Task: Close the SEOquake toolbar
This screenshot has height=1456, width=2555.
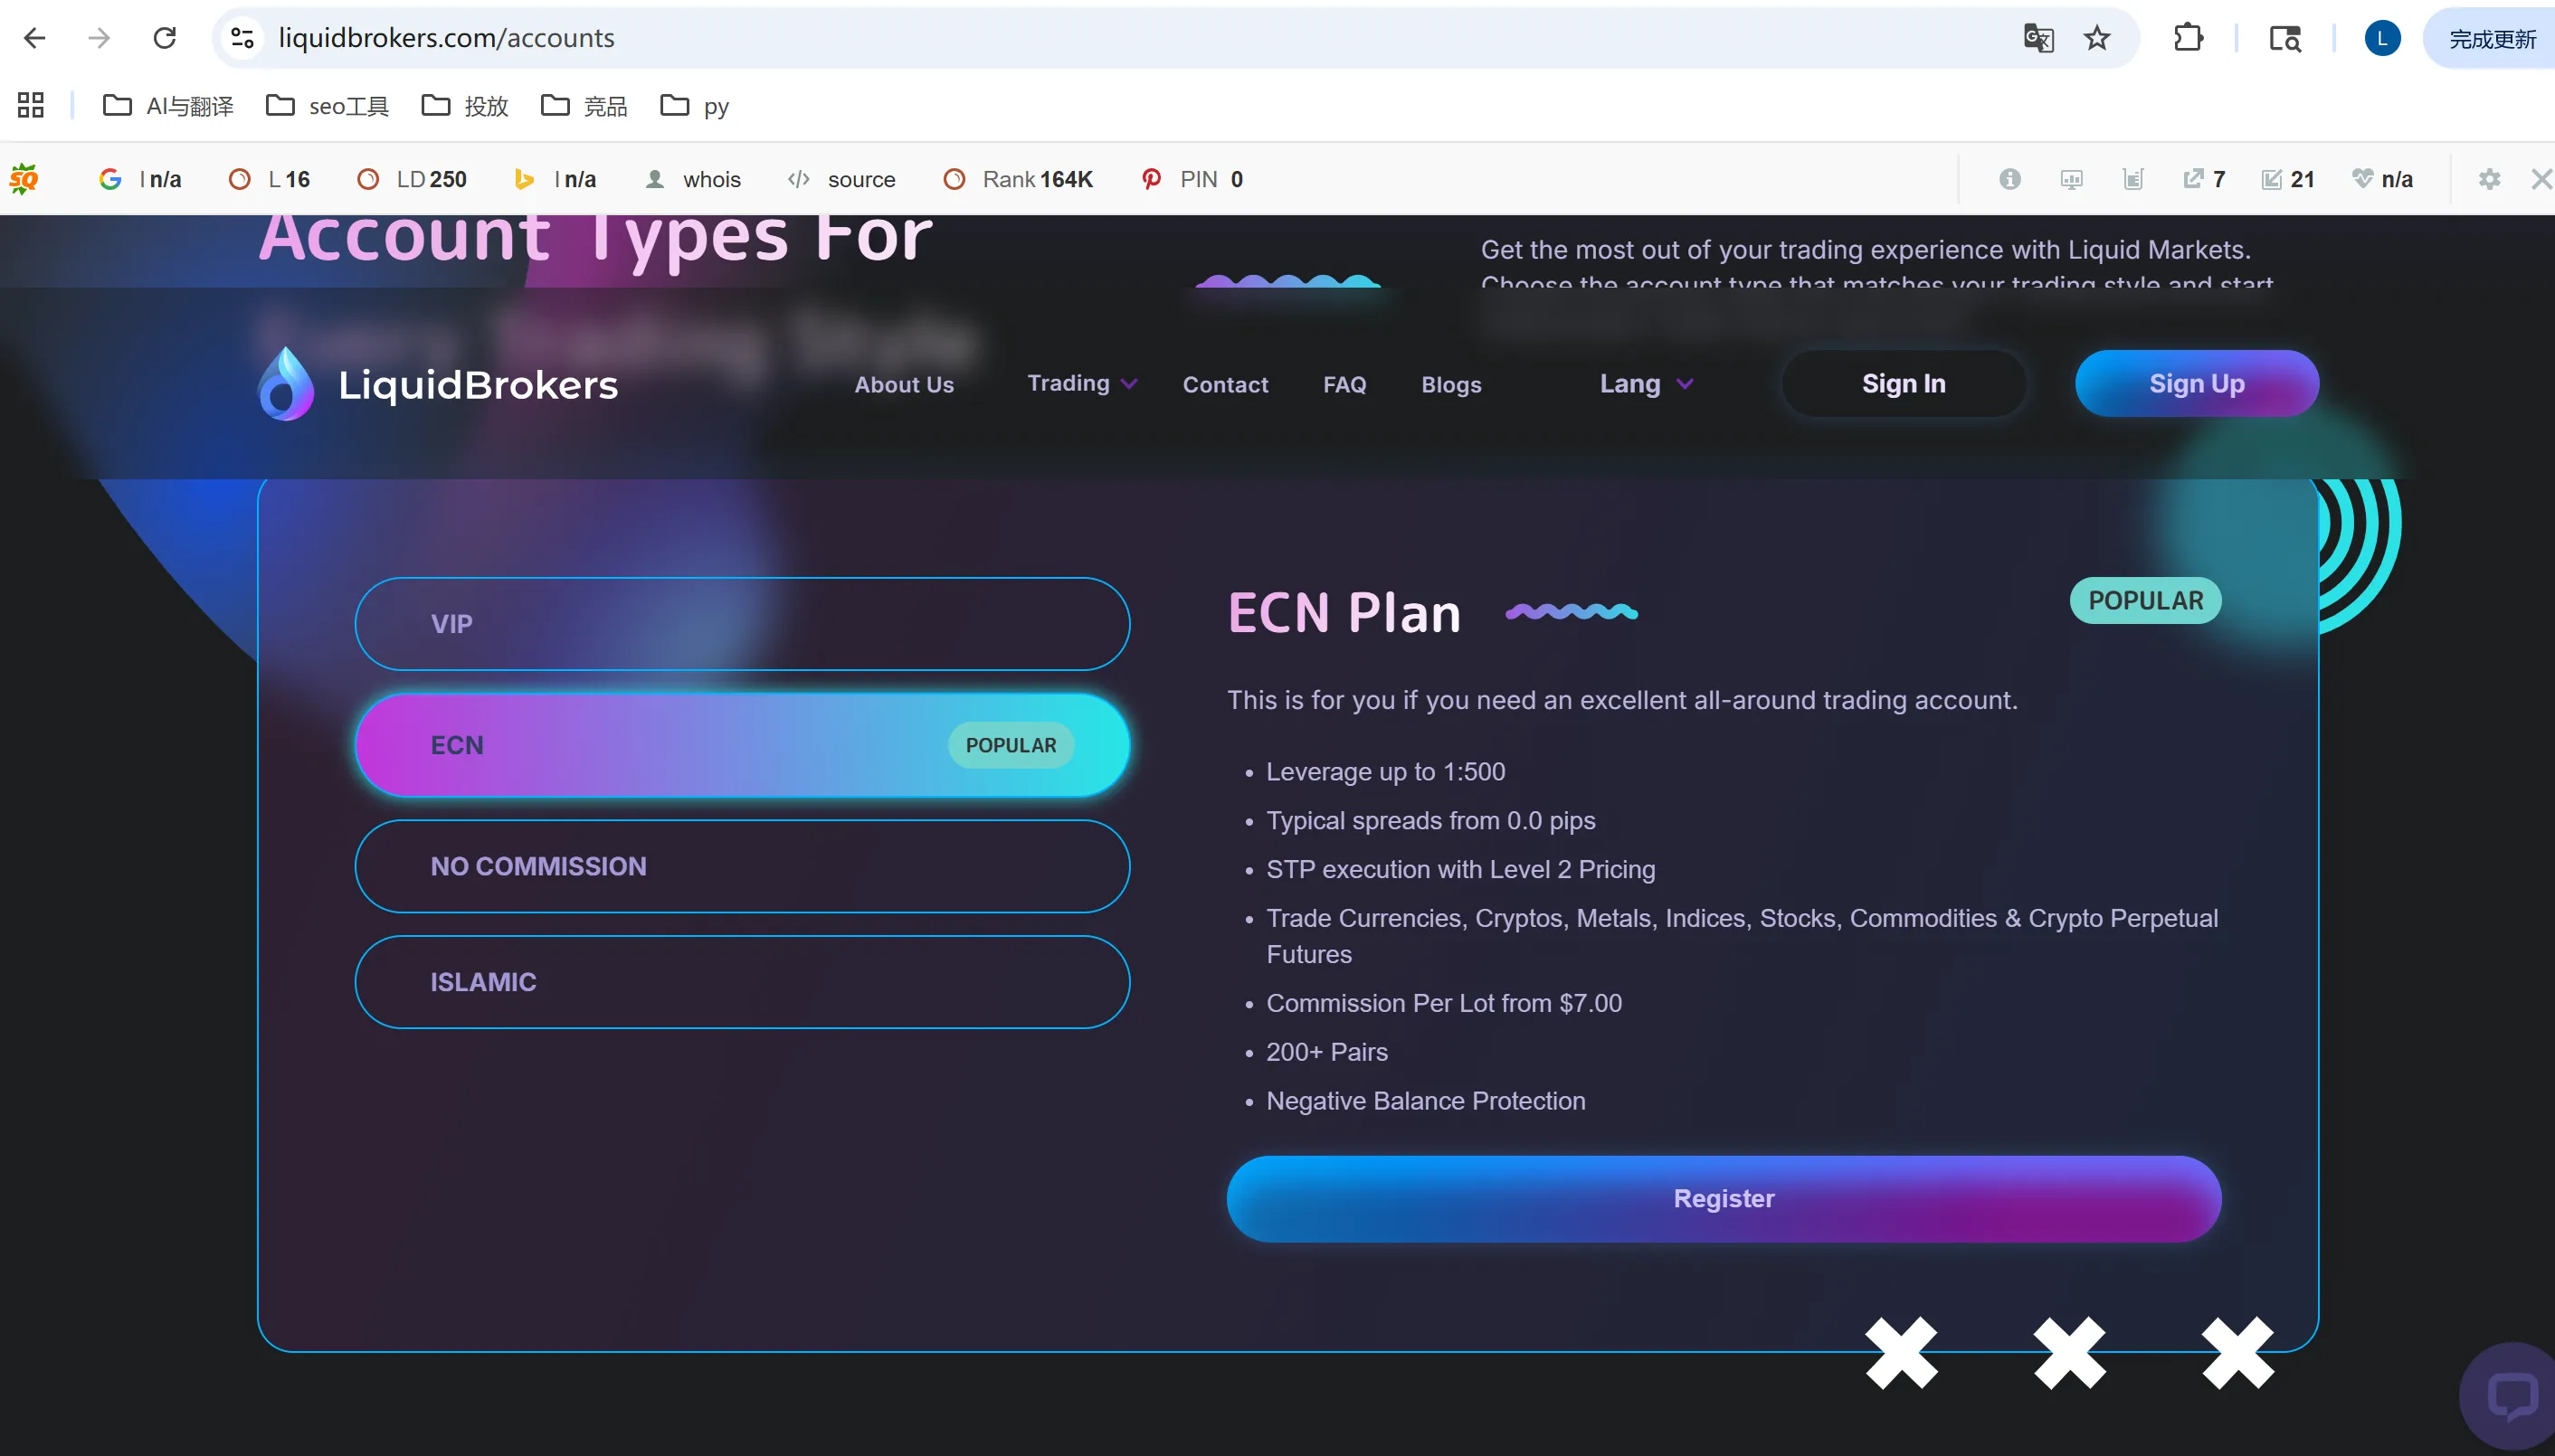Action: click(x=2541, y=179)
